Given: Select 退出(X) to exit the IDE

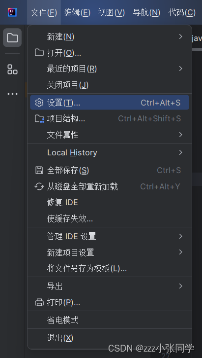Looking at the screenshot, I should [x=110, y=338].
